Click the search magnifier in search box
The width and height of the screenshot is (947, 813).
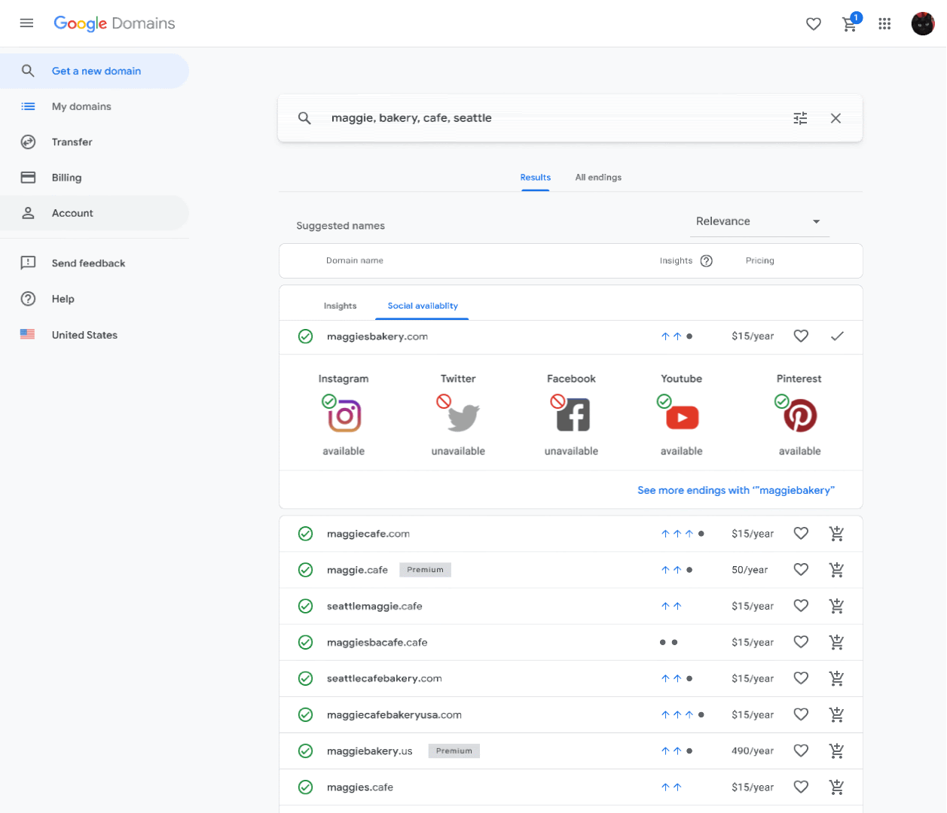pyautogui.click(x=304, y=118)
